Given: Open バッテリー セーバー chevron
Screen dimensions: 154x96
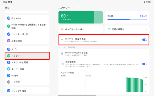Looking at the screenshot, I should [x=100, y=29].
